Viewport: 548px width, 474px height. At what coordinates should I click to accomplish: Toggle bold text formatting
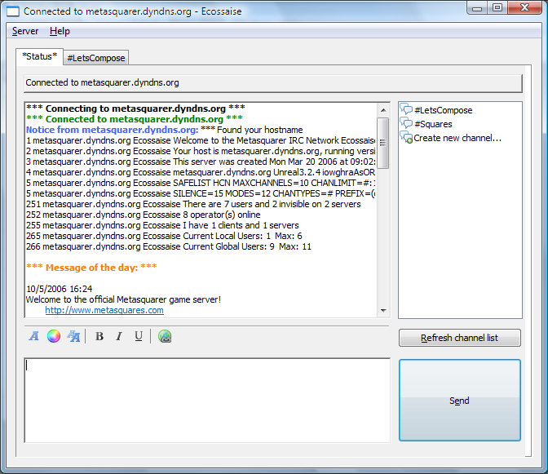[x=99, y=336]
